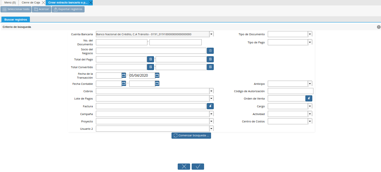Open calculator for first Total del Pago field
The height and width of the screenshot is (172, 381).
click(151, 59)
